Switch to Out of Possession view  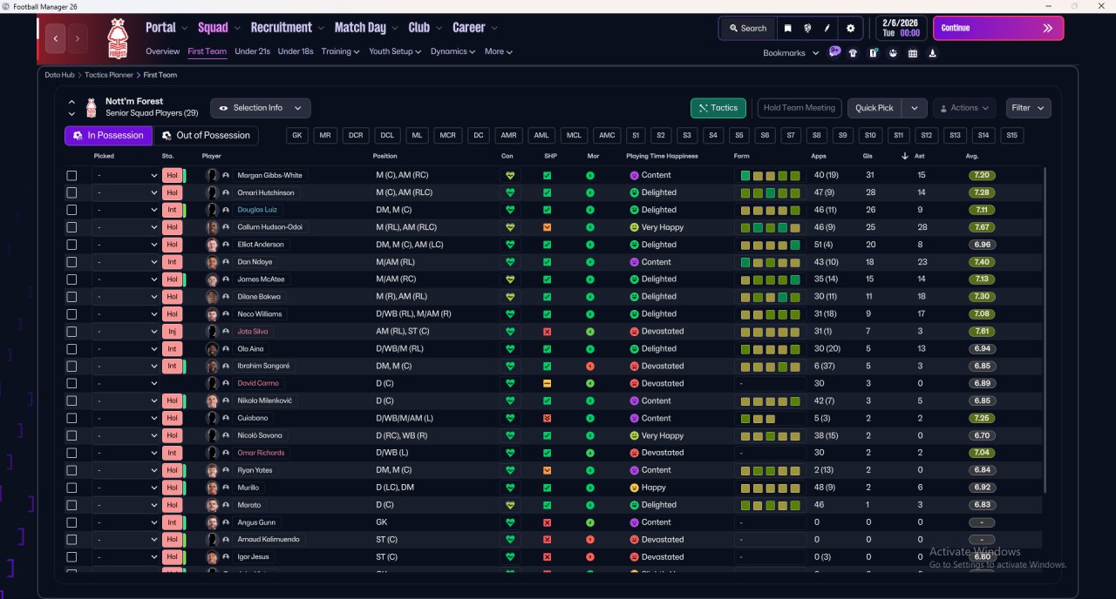(x=207, y=136)
